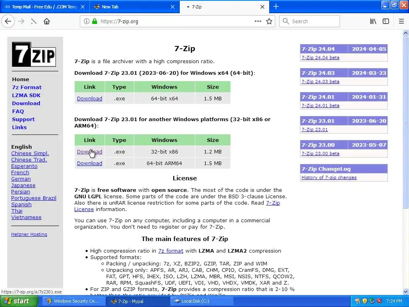Viewport: 409px width, 307px height.
Task: Click the Search input box
Action: click(310, 22)
